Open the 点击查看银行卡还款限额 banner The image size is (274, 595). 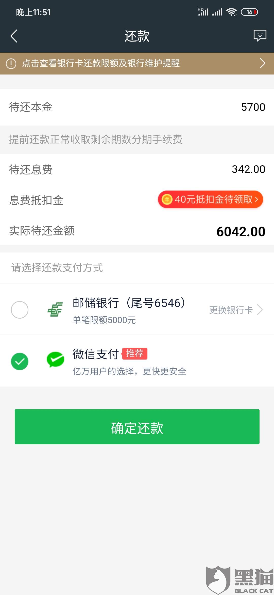(x=137, y=64)
